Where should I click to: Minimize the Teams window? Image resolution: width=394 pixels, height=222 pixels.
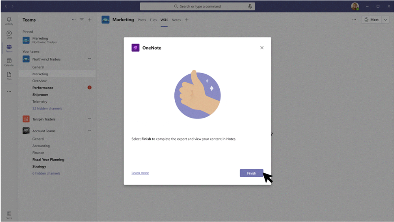pyautogui.click(x=367, y=6)
